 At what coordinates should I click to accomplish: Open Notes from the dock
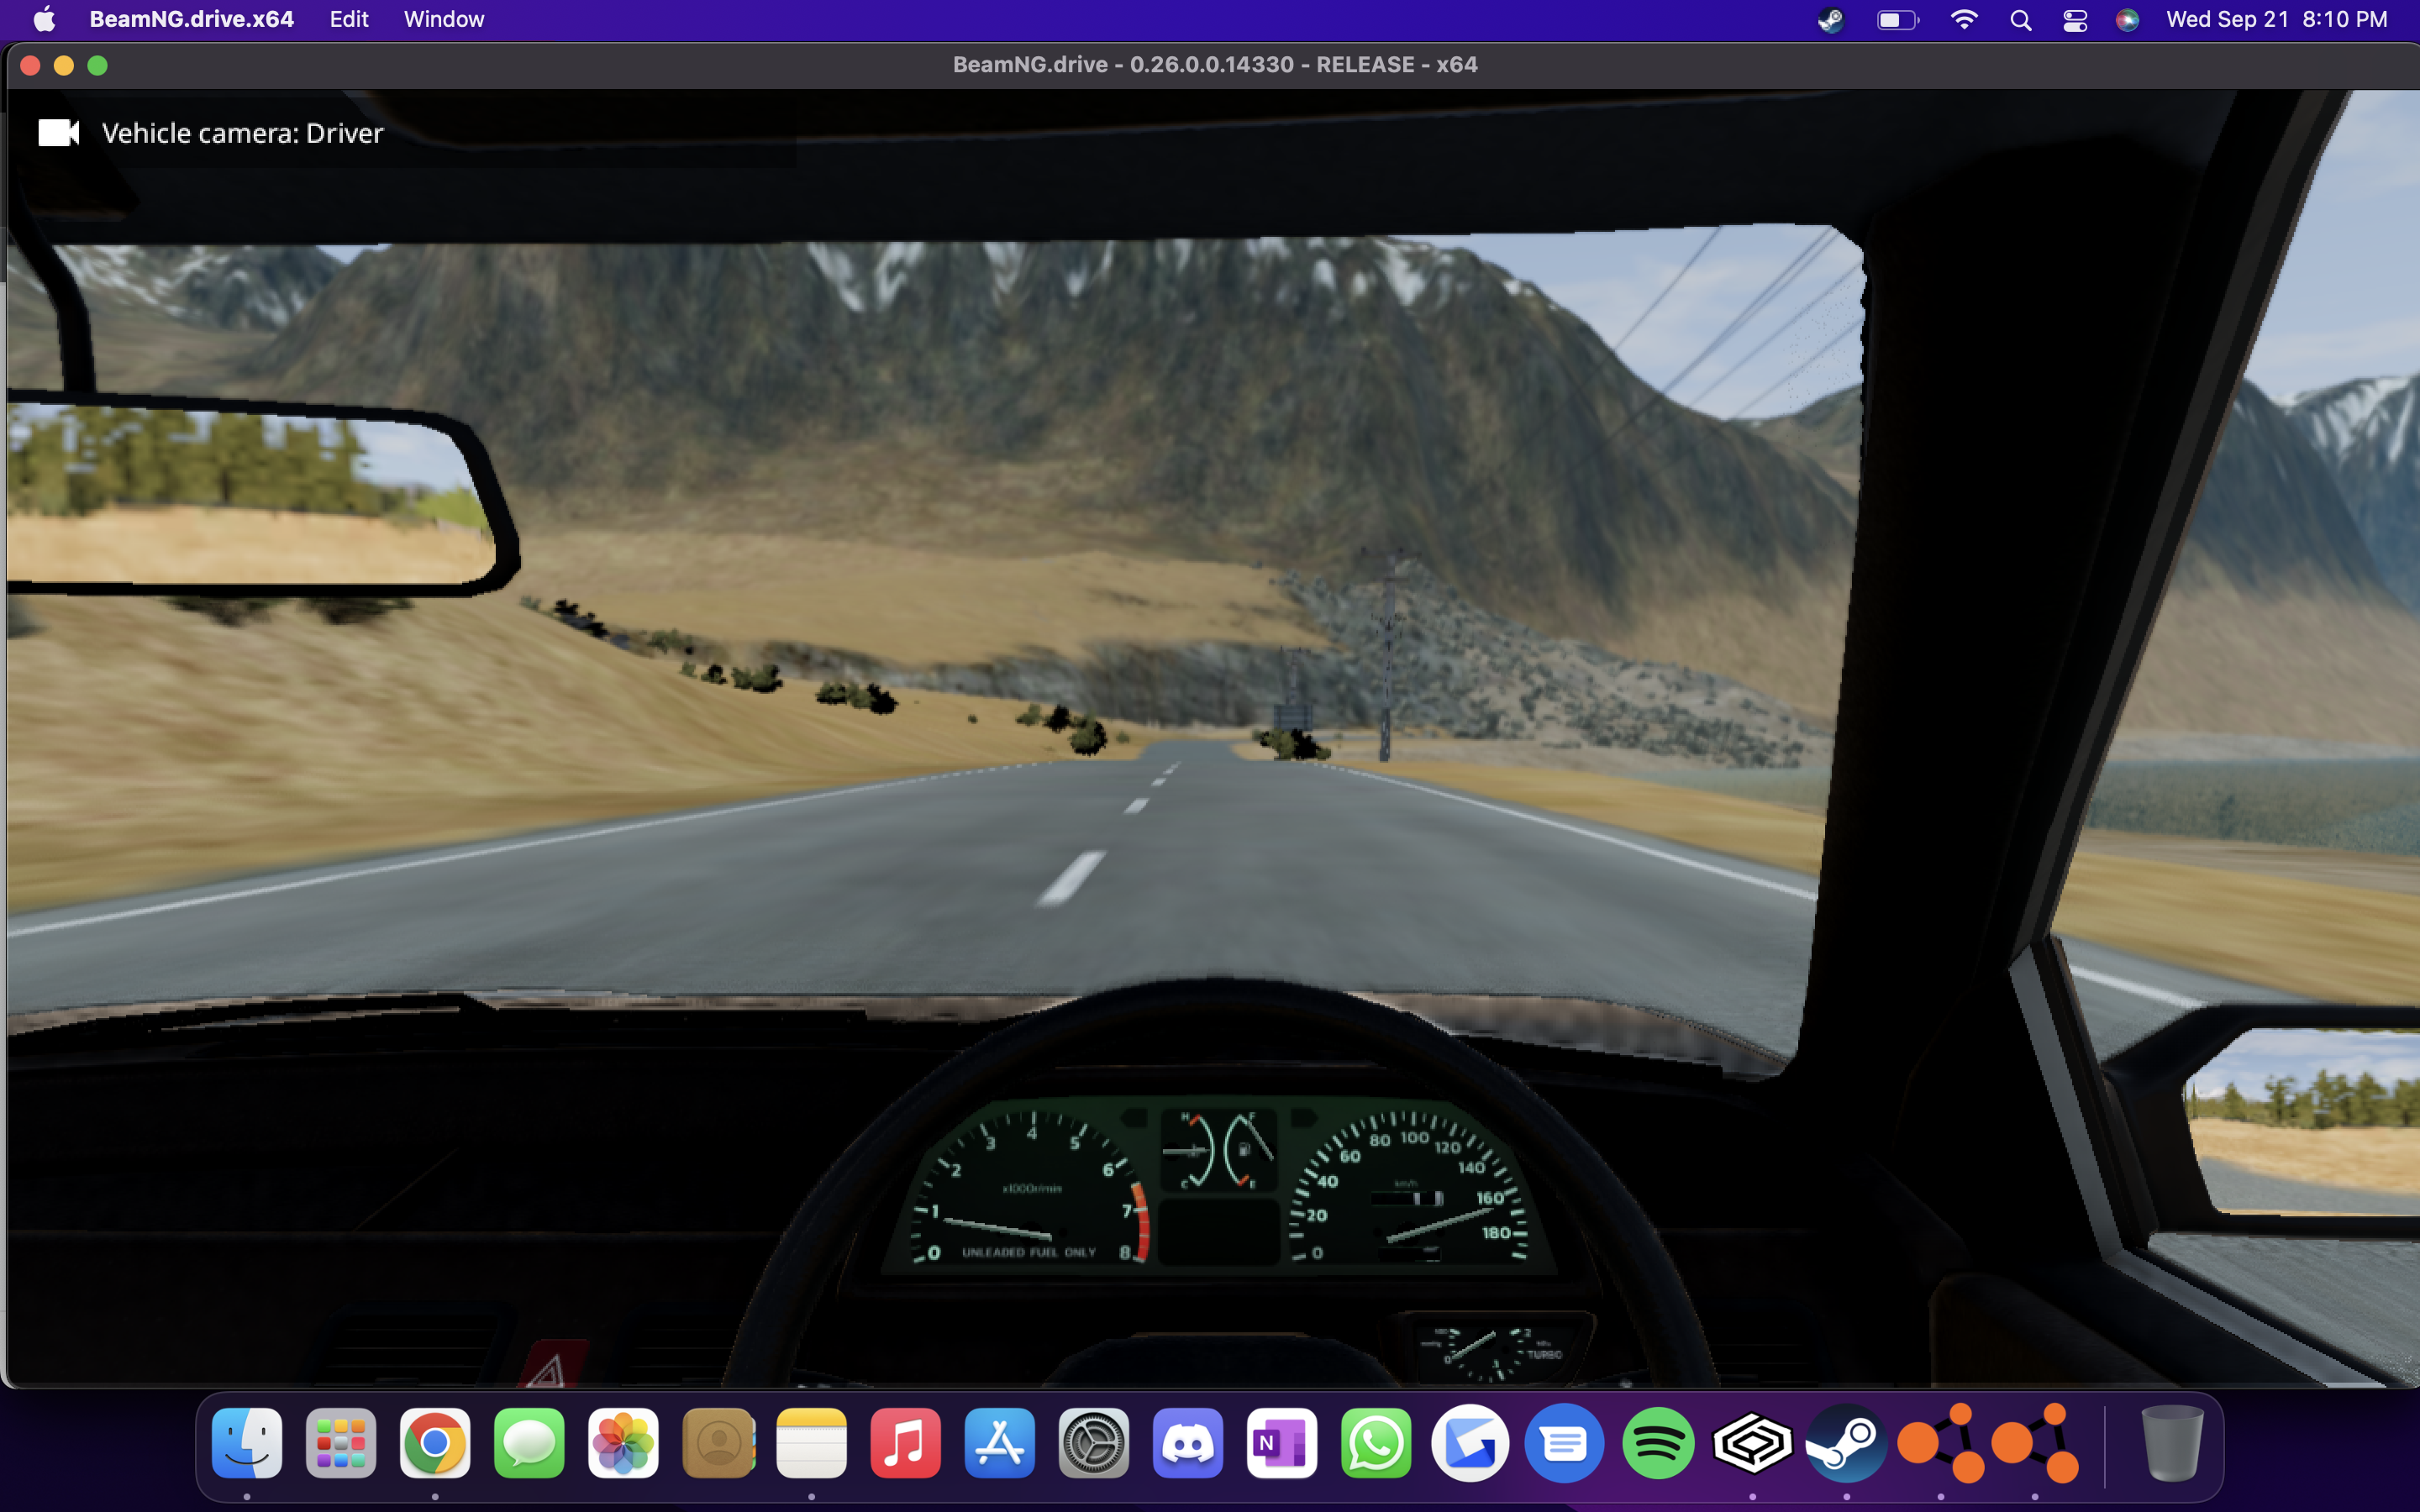point(811,1443)
